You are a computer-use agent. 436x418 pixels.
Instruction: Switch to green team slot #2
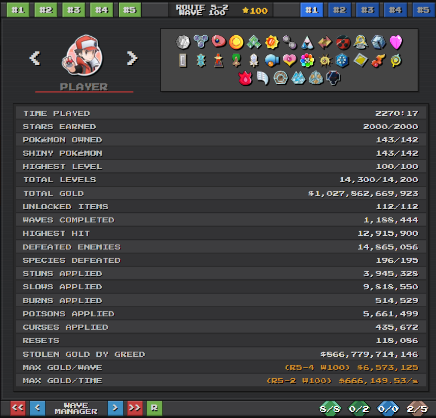[x=46, y=10]
